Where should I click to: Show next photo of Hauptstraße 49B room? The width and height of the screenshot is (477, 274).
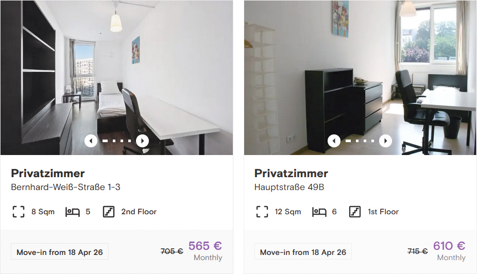click(385, 141)
